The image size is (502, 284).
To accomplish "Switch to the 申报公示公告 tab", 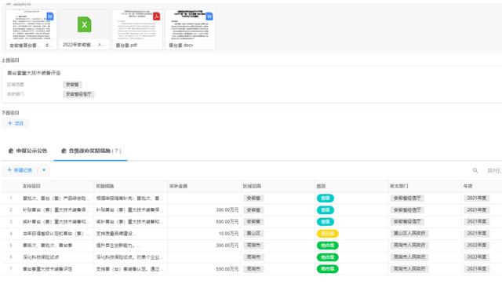I will point(28,151).
